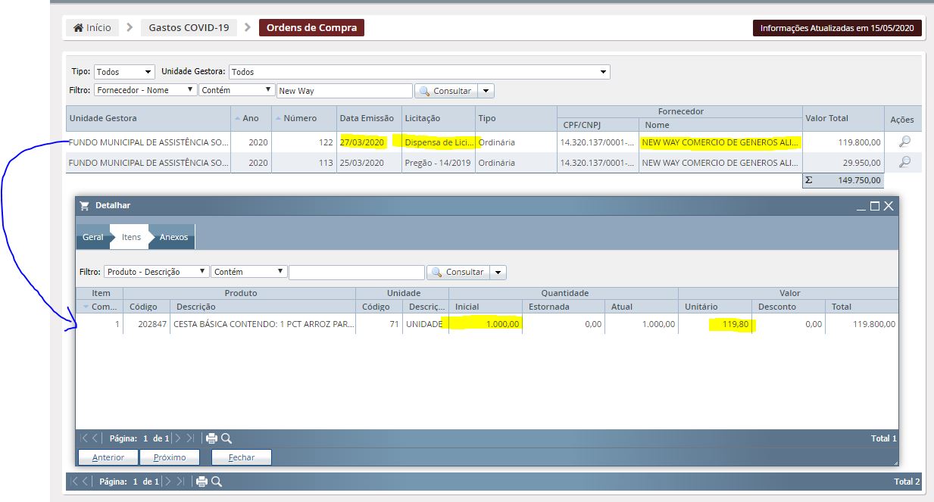Go to previous page in Detalhar pager
The width and height of the screenshot is (934, 502).
click(x=95, y=438)
